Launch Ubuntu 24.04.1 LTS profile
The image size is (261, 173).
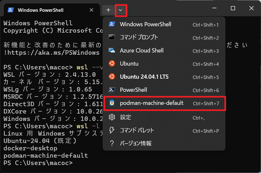coord(144,77)
